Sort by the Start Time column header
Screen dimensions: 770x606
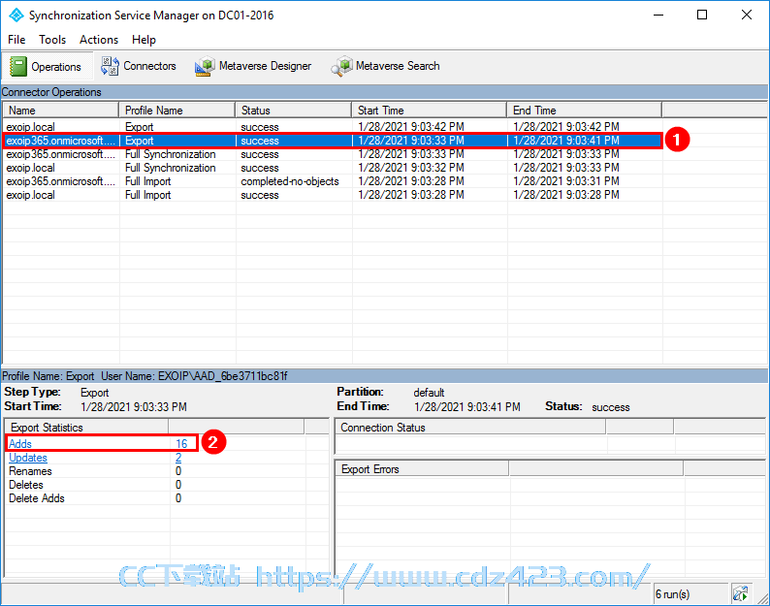pyautogui.click(x=430, y=111)
